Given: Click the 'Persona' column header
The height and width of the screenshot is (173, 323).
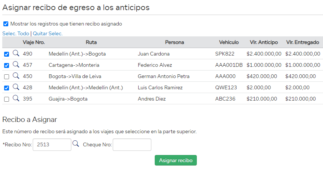Looking at the screenshot, I should tap(174, 42).
